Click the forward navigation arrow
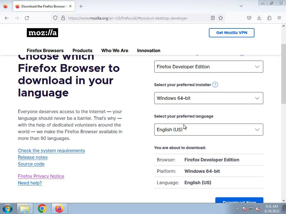286x214 pixels. tap(17, 18)
